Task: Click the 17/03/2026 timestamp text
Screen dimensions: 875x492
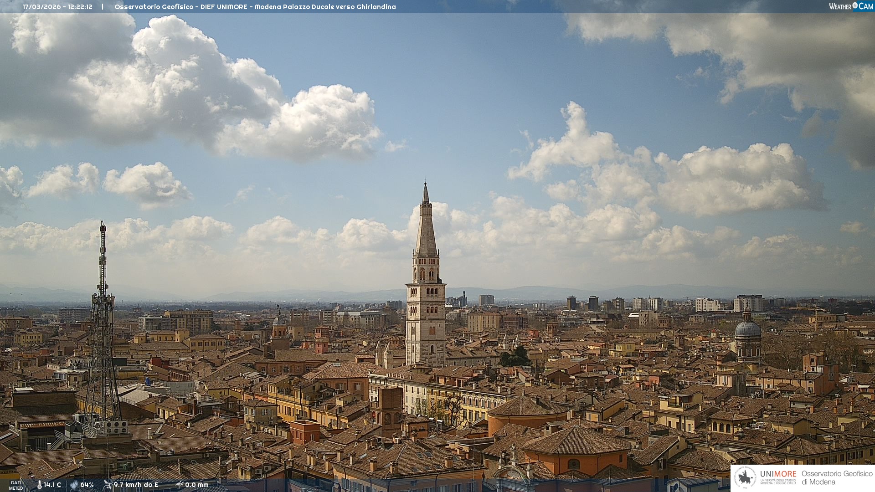Action: [57, 7]
